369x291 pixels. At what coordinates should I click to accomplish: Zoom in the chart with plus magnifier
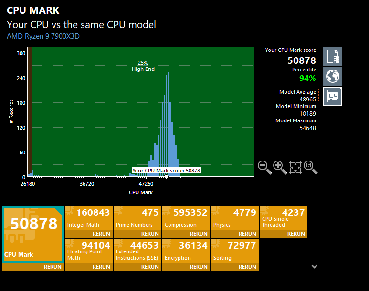tap(280, 168)
